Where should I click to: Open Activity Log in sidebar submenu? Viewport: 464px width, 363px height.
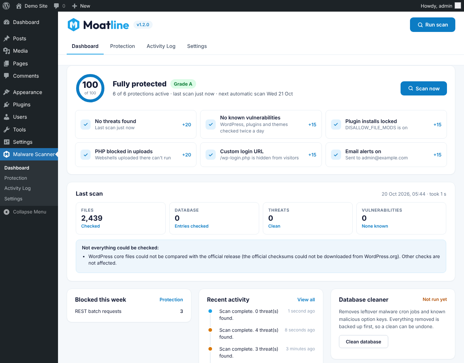click(x=17, y=188)
